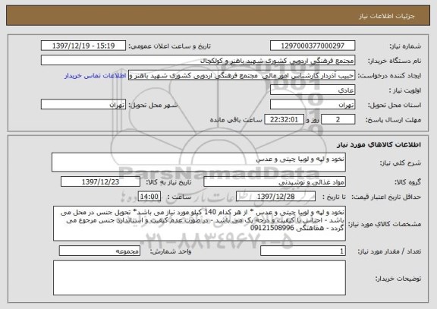Click the تعداد / مقدار field showing 1
The height and width of the screenshot is (309, 437).
point(303,251)
